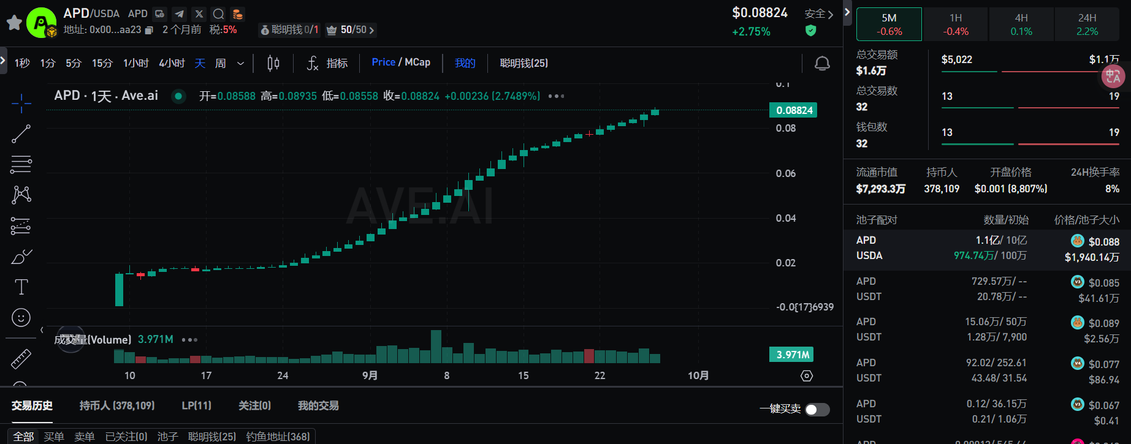
Task: Open the X (Twitter) link icon
Action: pyautogui.click(x=199, y=13)
